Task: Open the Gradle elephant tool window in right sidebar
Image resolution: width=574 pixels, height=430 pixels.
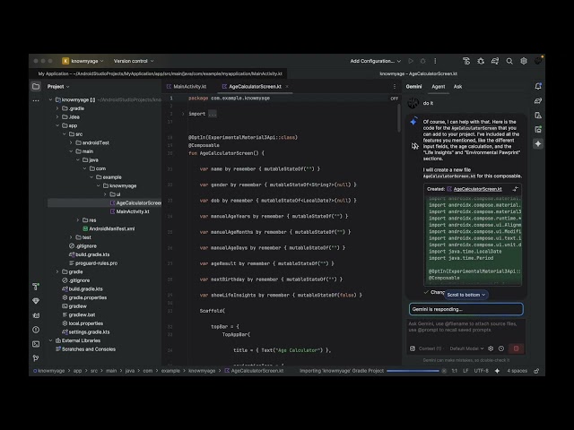Action: [538, 100]
